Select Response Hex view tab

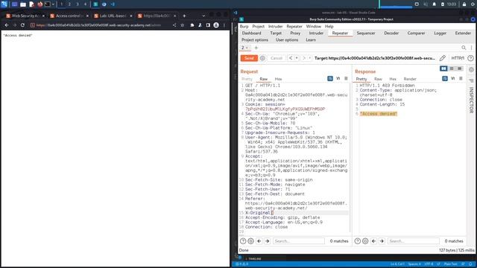[x=393, y=79]
